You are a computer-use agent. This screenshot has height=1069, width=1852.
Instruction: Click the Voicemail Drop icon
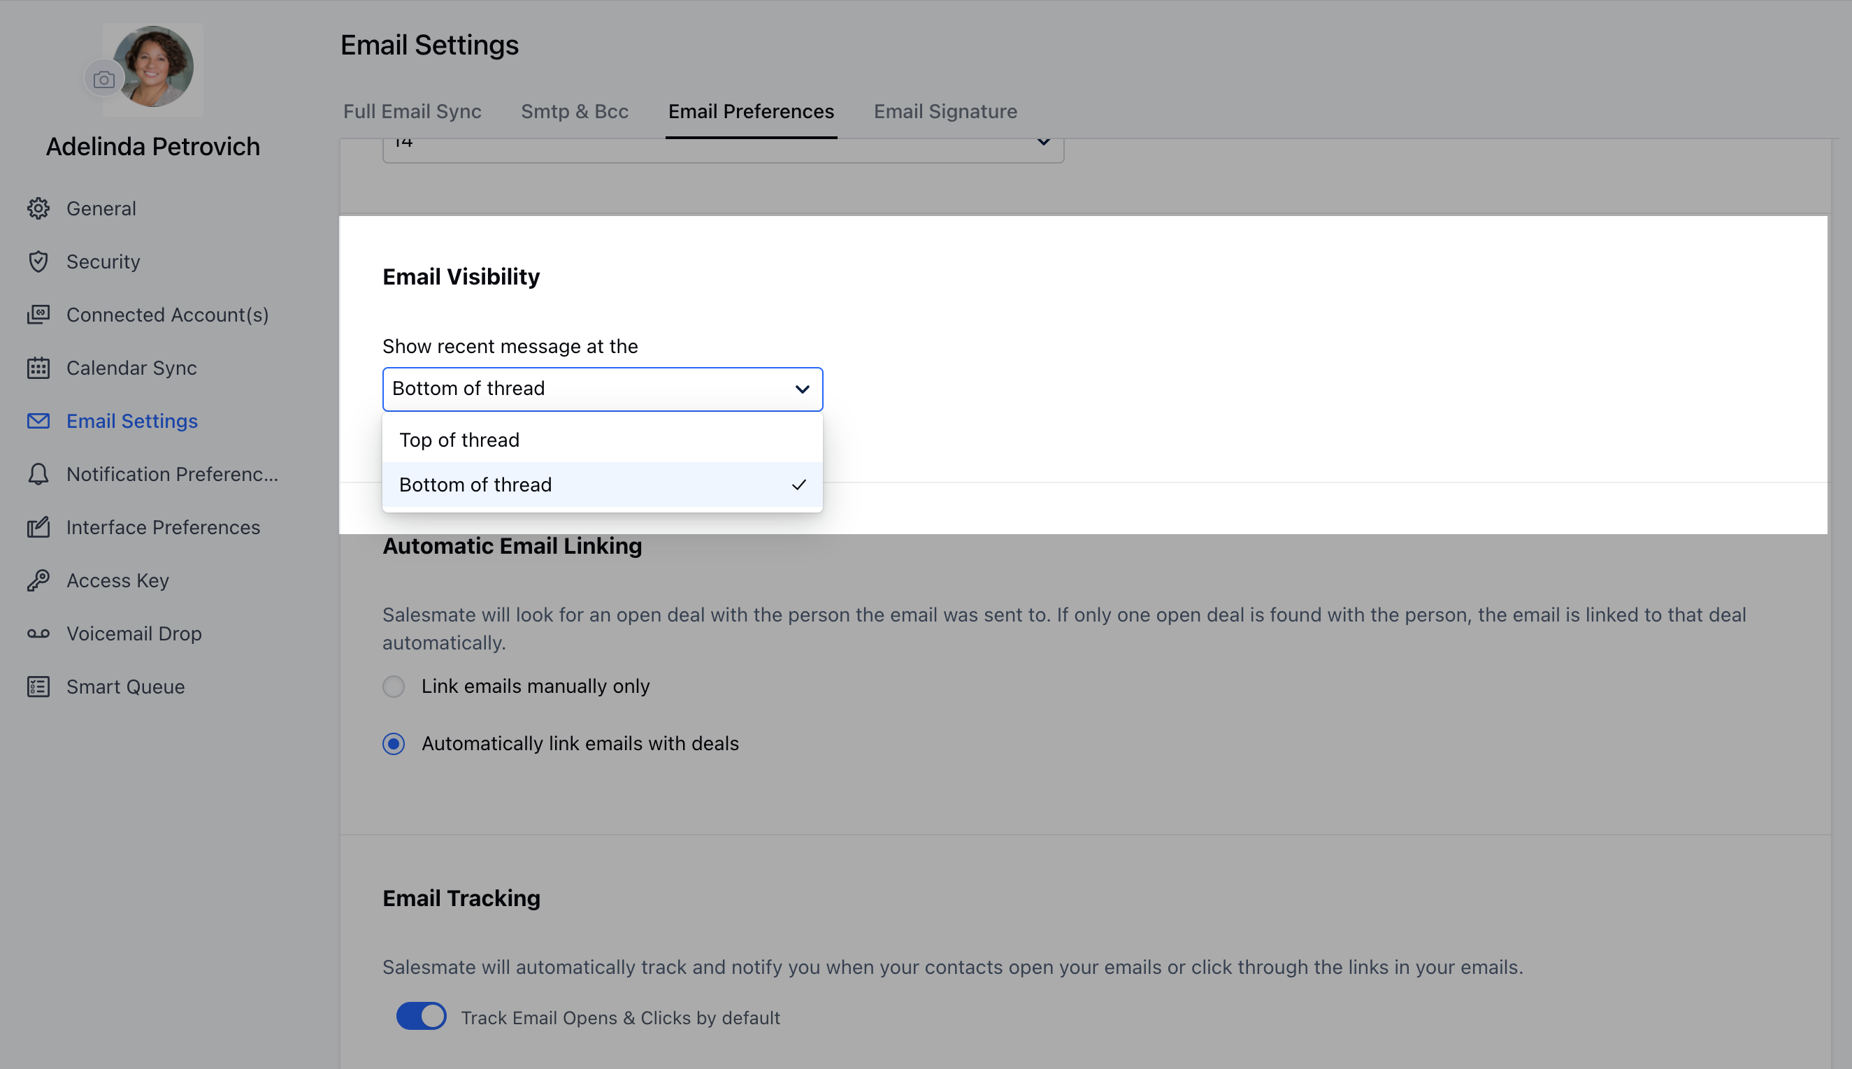pos(38,633)
